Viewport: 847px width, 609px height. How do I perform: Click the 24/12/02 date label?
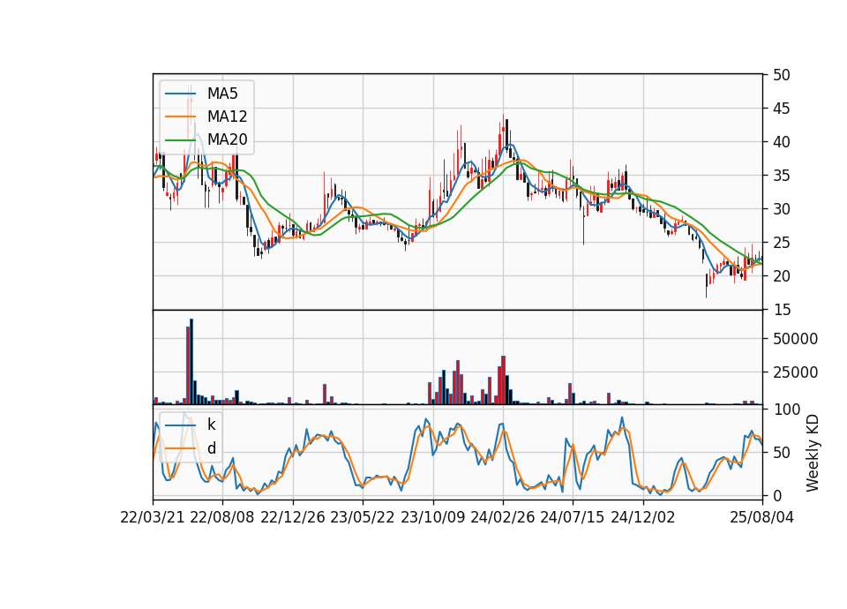coord(643,517)
